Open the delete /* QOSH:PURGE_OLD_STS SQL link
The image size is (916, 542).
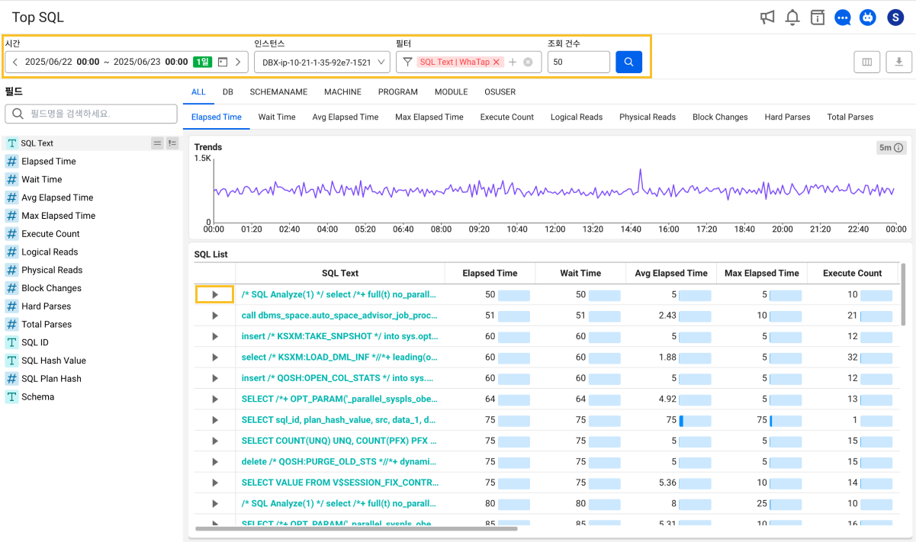[339, 461]
